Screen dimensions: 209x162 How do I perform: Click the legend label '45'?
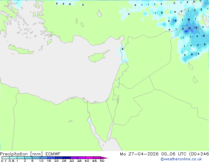click(x=94, y=161)
